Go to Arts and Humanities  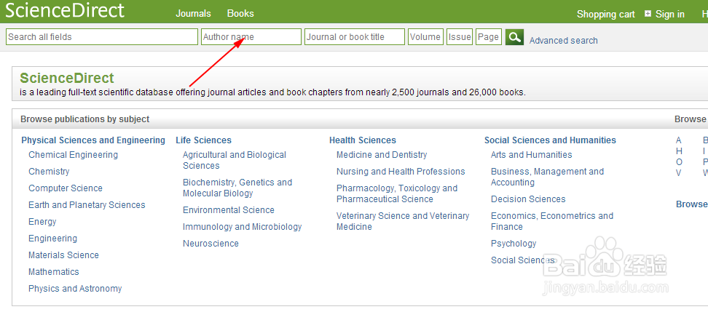531,155
